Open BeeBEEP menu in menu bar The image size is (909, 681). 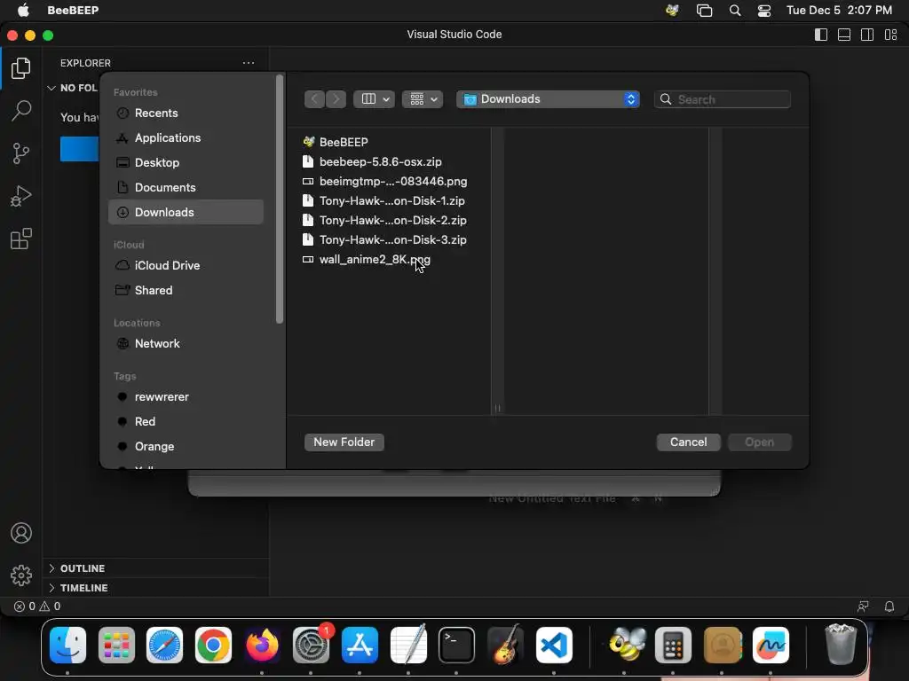pyautogui.click(x=73, y=10)
